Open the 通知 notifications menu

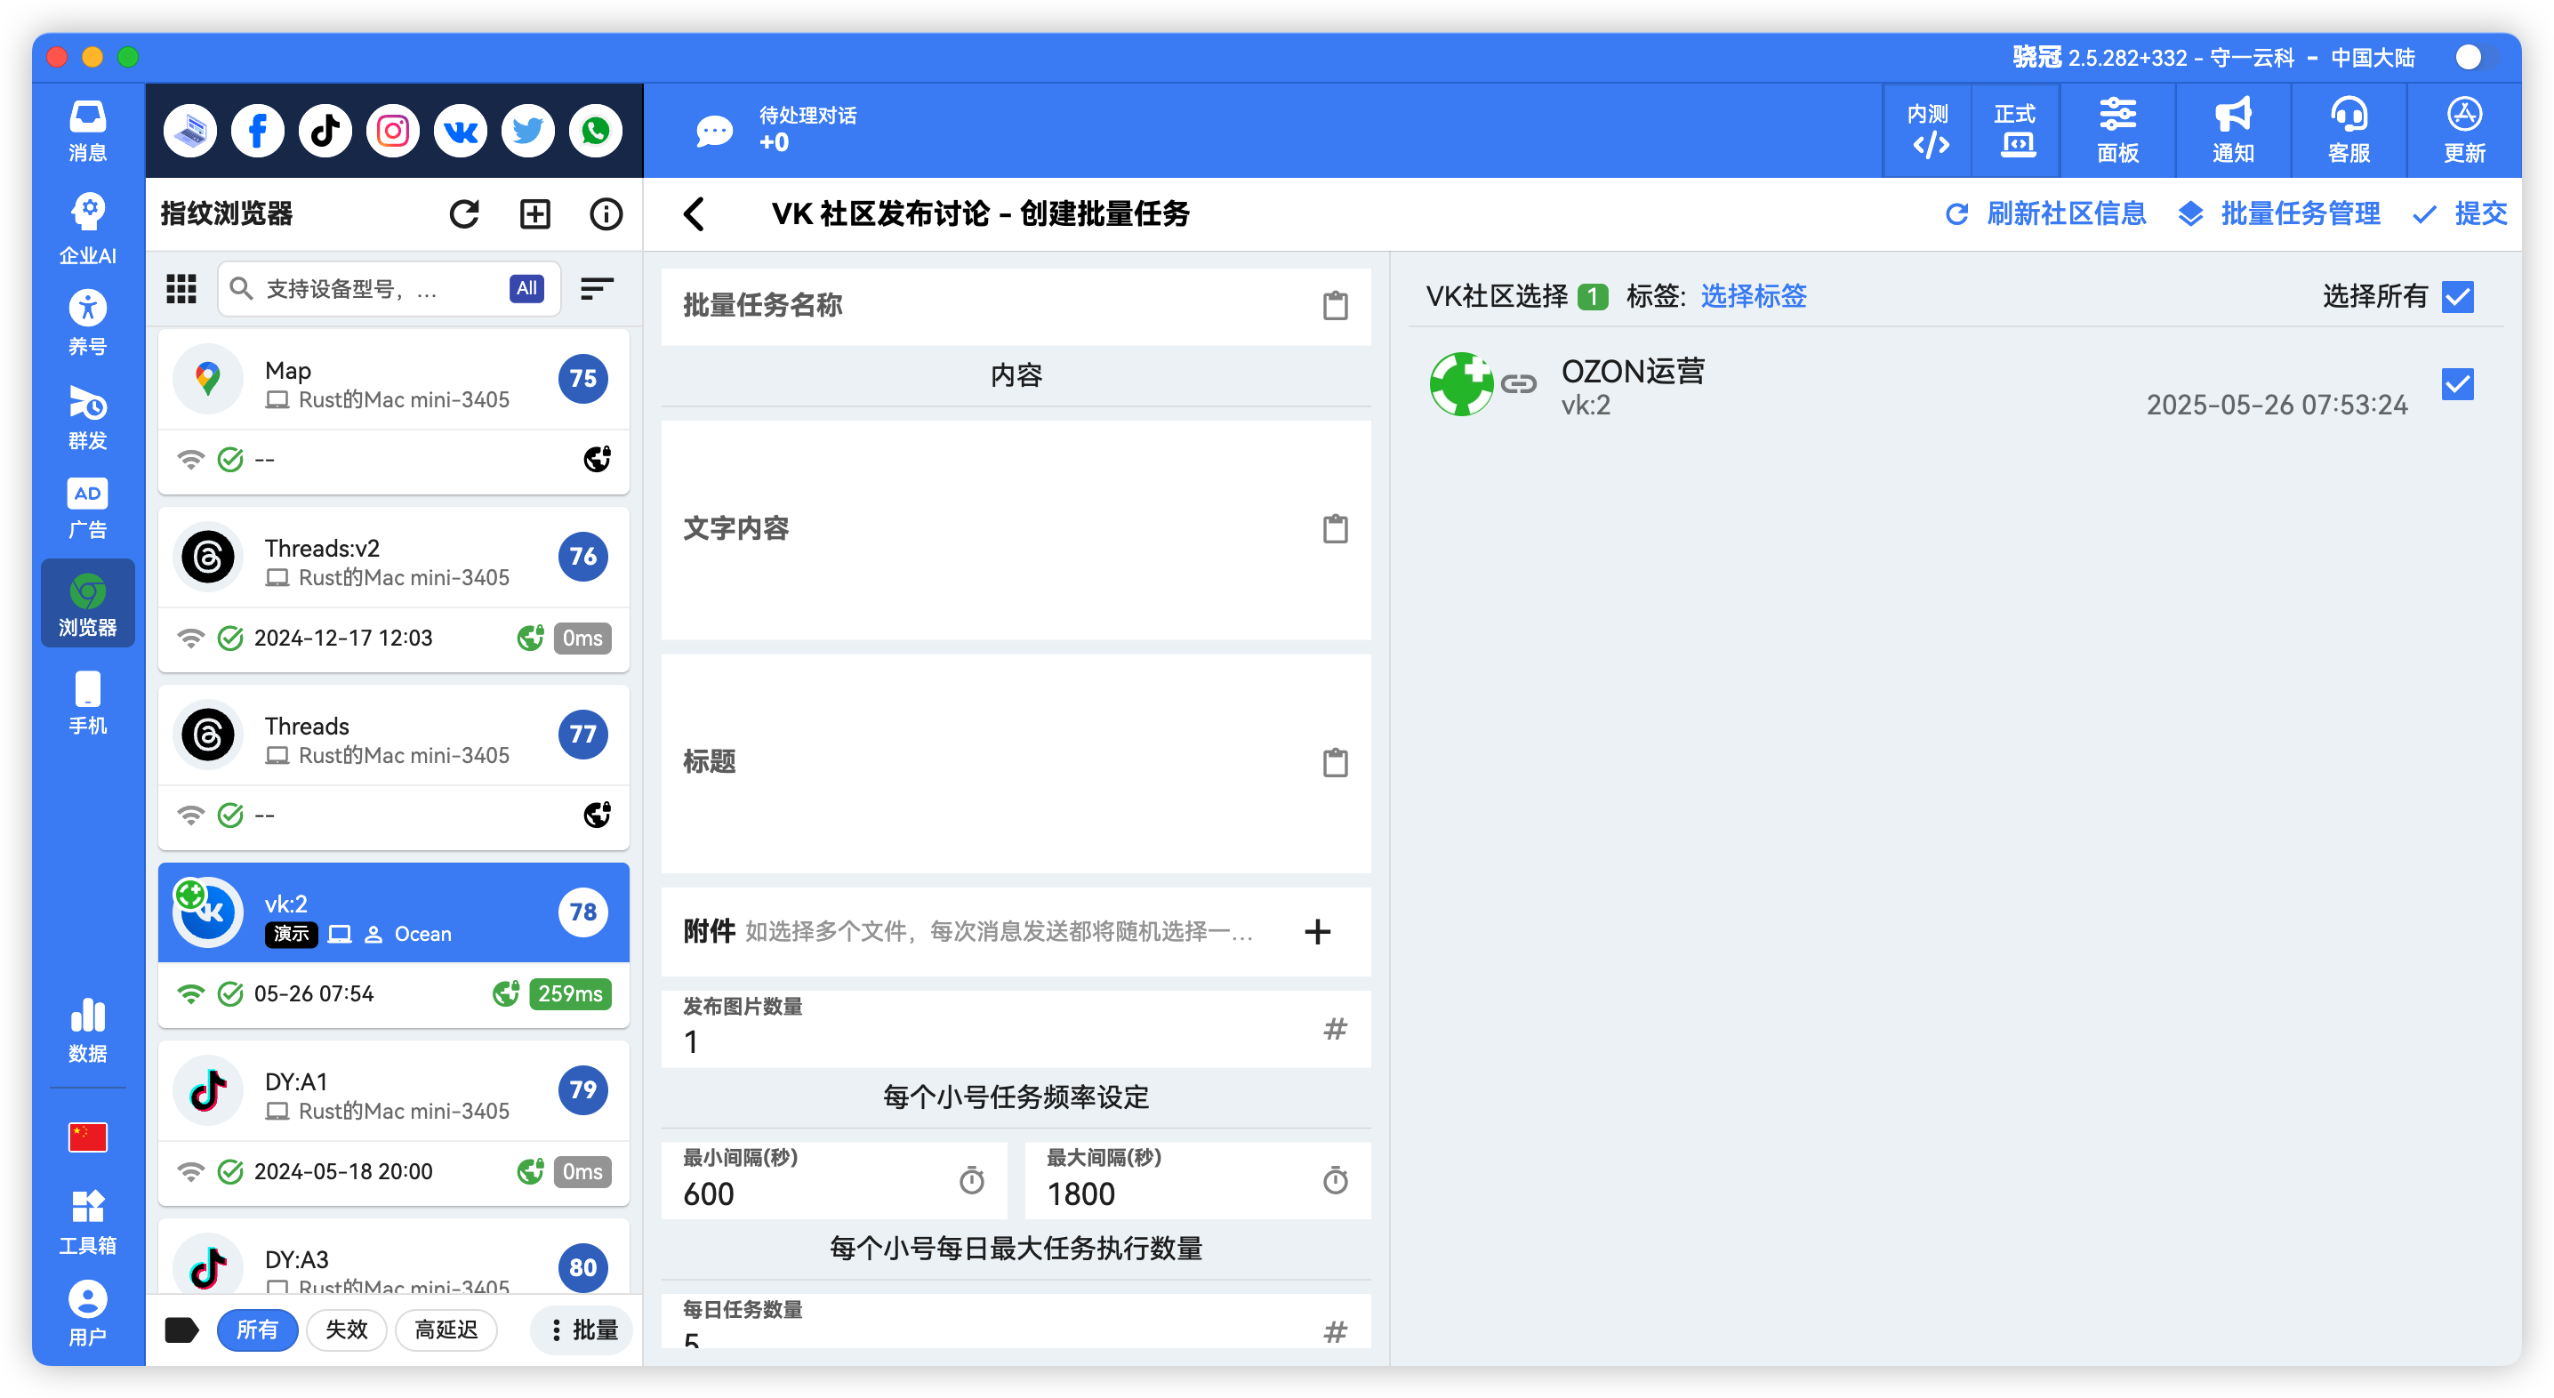coord(2234,131)
